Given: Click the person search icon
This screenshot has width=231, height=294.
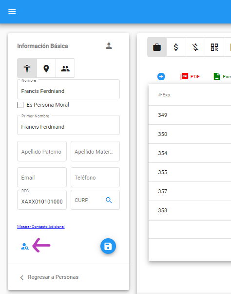Looking at the screenshot, I should (x=25, y=247).
